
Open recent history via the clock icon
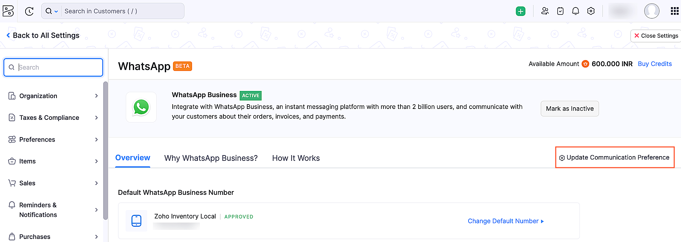29,11
